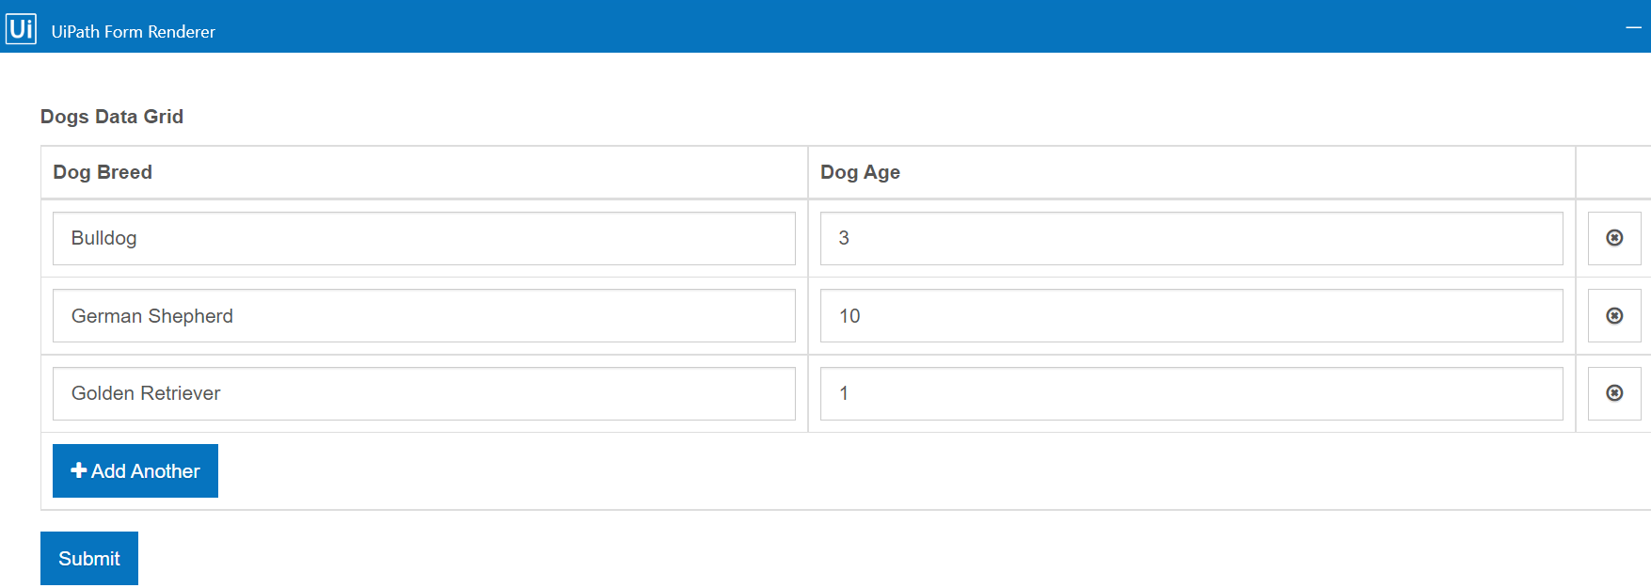
Task: Click the Dog Breed column header
Action: click(x=103, y=172)
